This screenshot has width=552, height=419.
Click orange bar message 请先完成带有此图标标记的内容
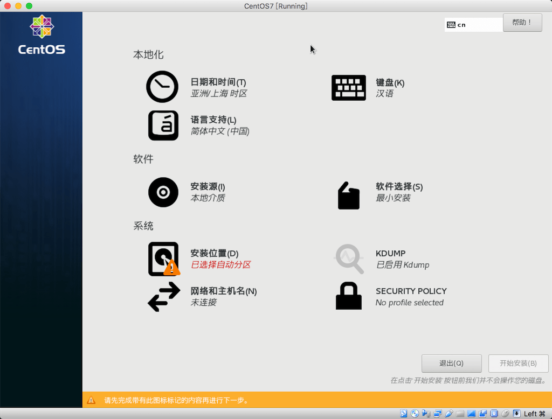[177, 400]
